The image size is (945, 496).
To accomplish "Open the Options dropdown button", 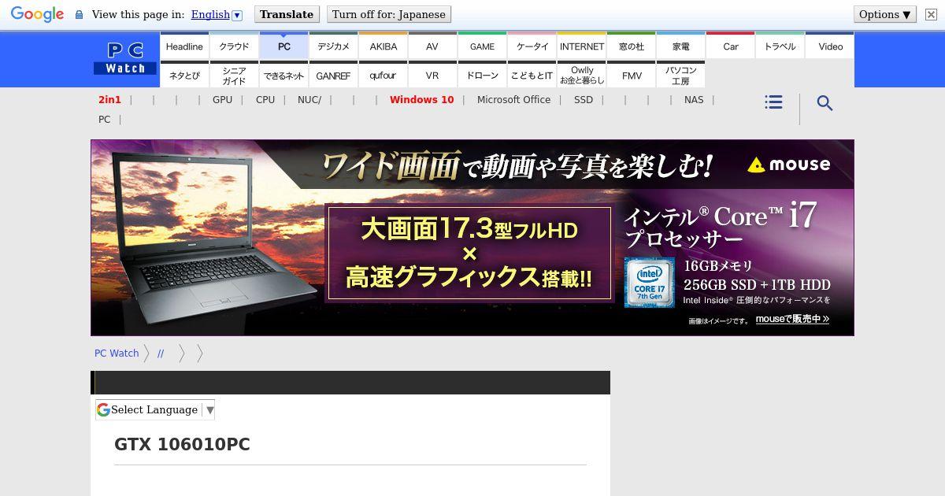I will tap(885, 14).
